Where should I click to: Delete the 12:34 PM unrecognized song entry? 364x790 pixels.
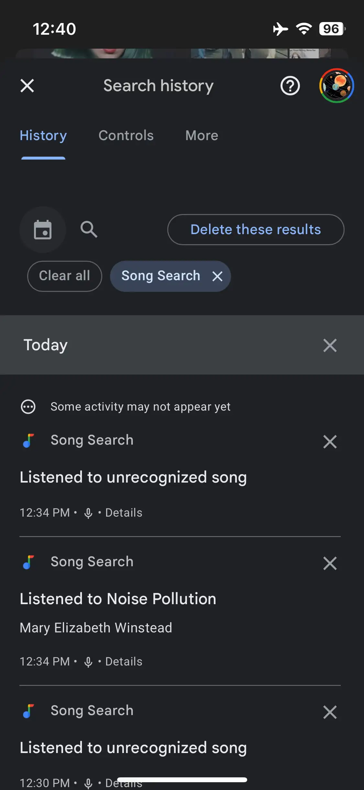pyautogui.click(x=330, y=442)
